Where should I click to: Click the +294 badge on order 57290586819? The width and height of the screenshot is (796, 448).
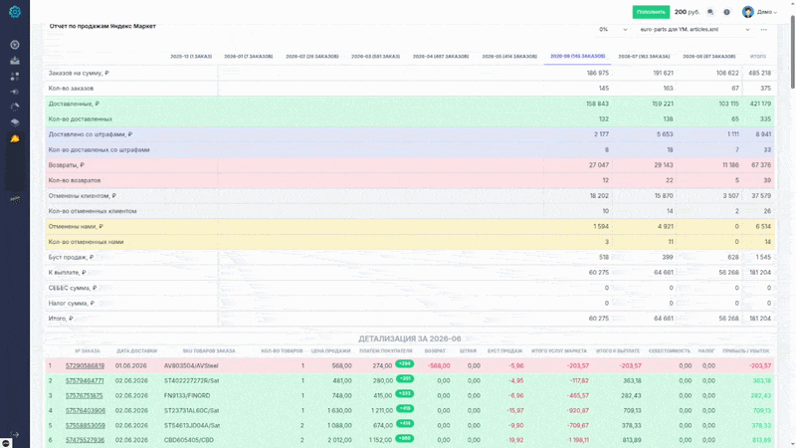tap(405, 363)
